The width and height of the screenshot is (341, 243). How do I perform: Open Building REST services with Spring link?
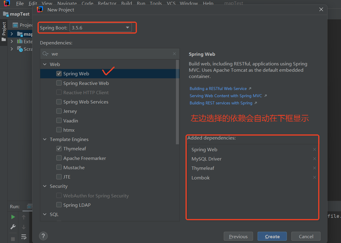[221, 103]
